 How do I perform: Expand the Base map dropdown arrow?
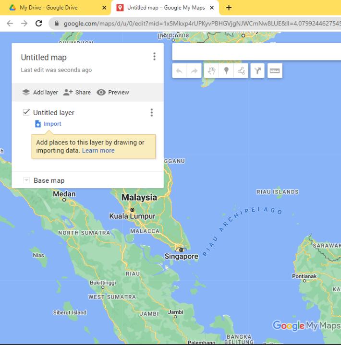coord(26,180)
